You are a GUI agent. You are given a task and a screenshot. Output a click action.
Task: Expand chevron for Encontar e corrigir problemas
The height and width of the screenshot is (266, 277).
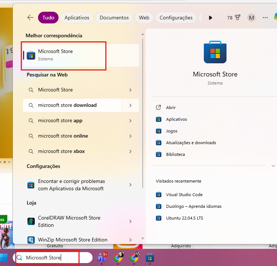(130, 185)
